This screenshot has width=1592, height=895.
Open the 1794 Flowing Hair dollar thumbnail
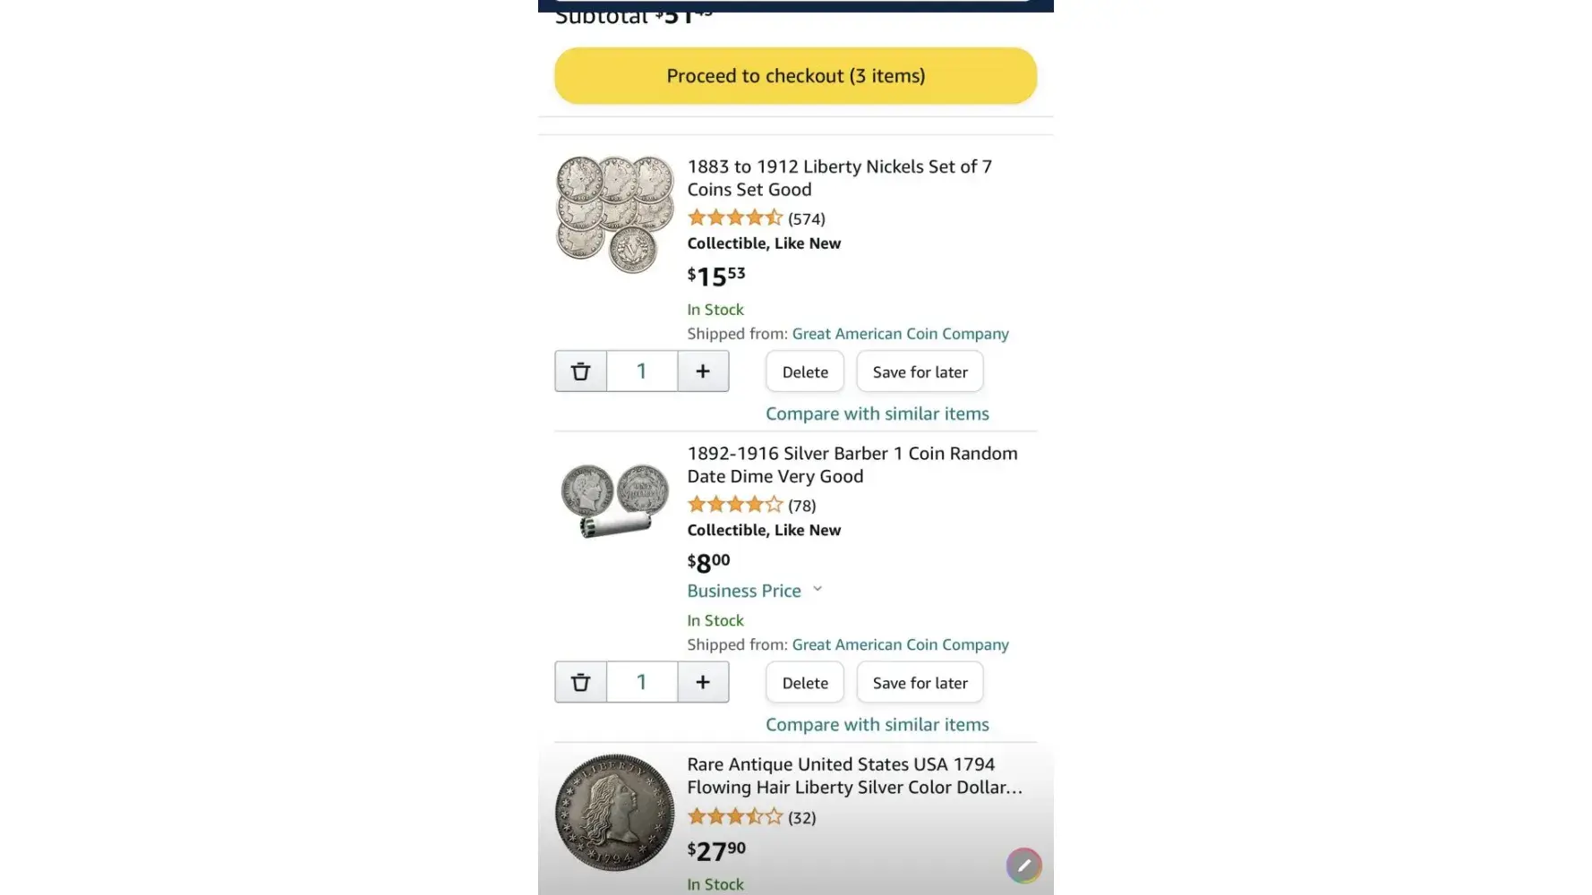614,813
